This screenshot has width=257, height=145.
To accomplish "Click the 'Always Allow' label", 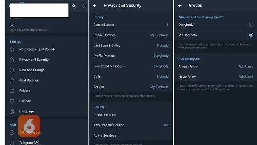I will [x=188, y=66].
